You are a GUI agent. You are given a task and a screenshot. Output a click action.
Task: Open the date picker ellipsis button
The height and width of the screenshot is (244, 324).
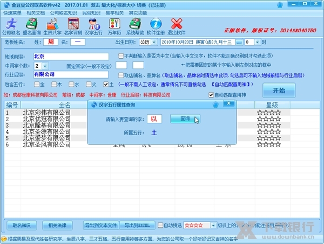click(239, 42)
